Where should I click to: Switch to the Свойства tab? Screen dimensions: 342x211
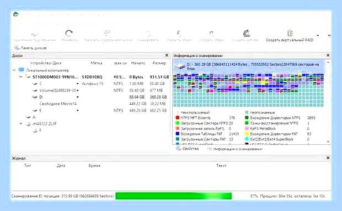tap(188, 149)
